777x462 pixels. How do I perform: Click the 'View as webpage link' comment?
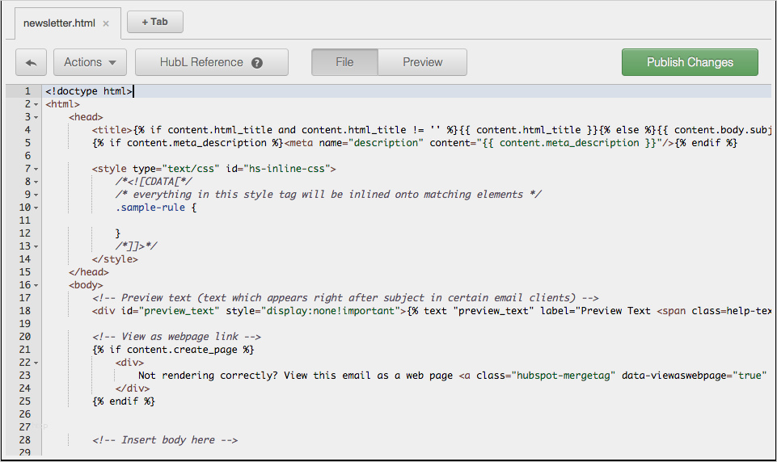(176, 336)
